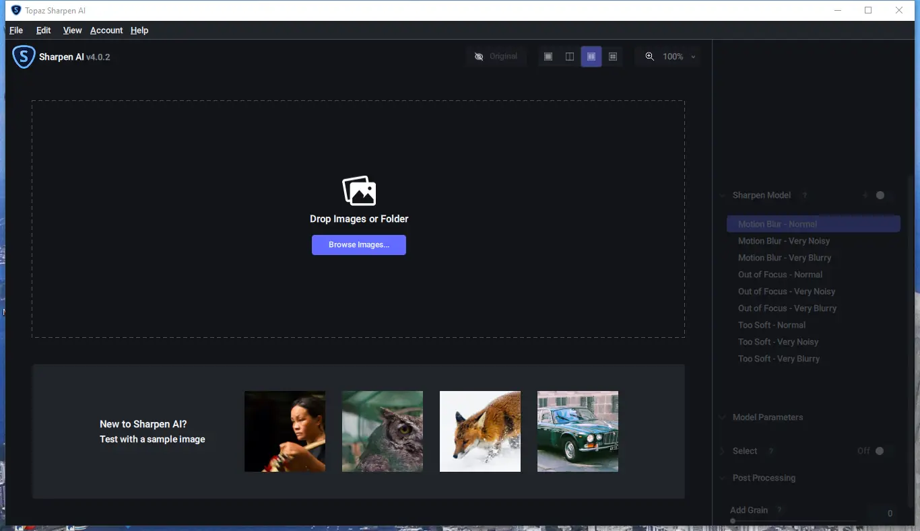
Task: Click the Add Grain value field
Action: point(882,514)
